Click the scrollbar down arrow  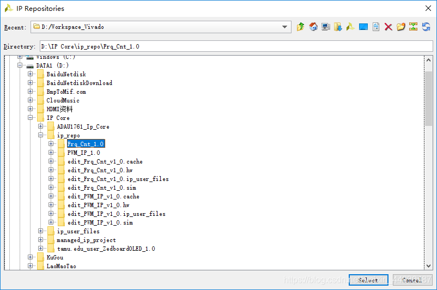[429, 265]
